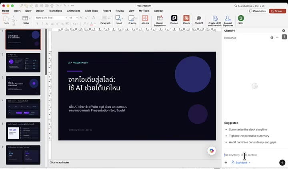Launch the Claude add-in
The height and width of the screenshot is (169, 288).
186,20
